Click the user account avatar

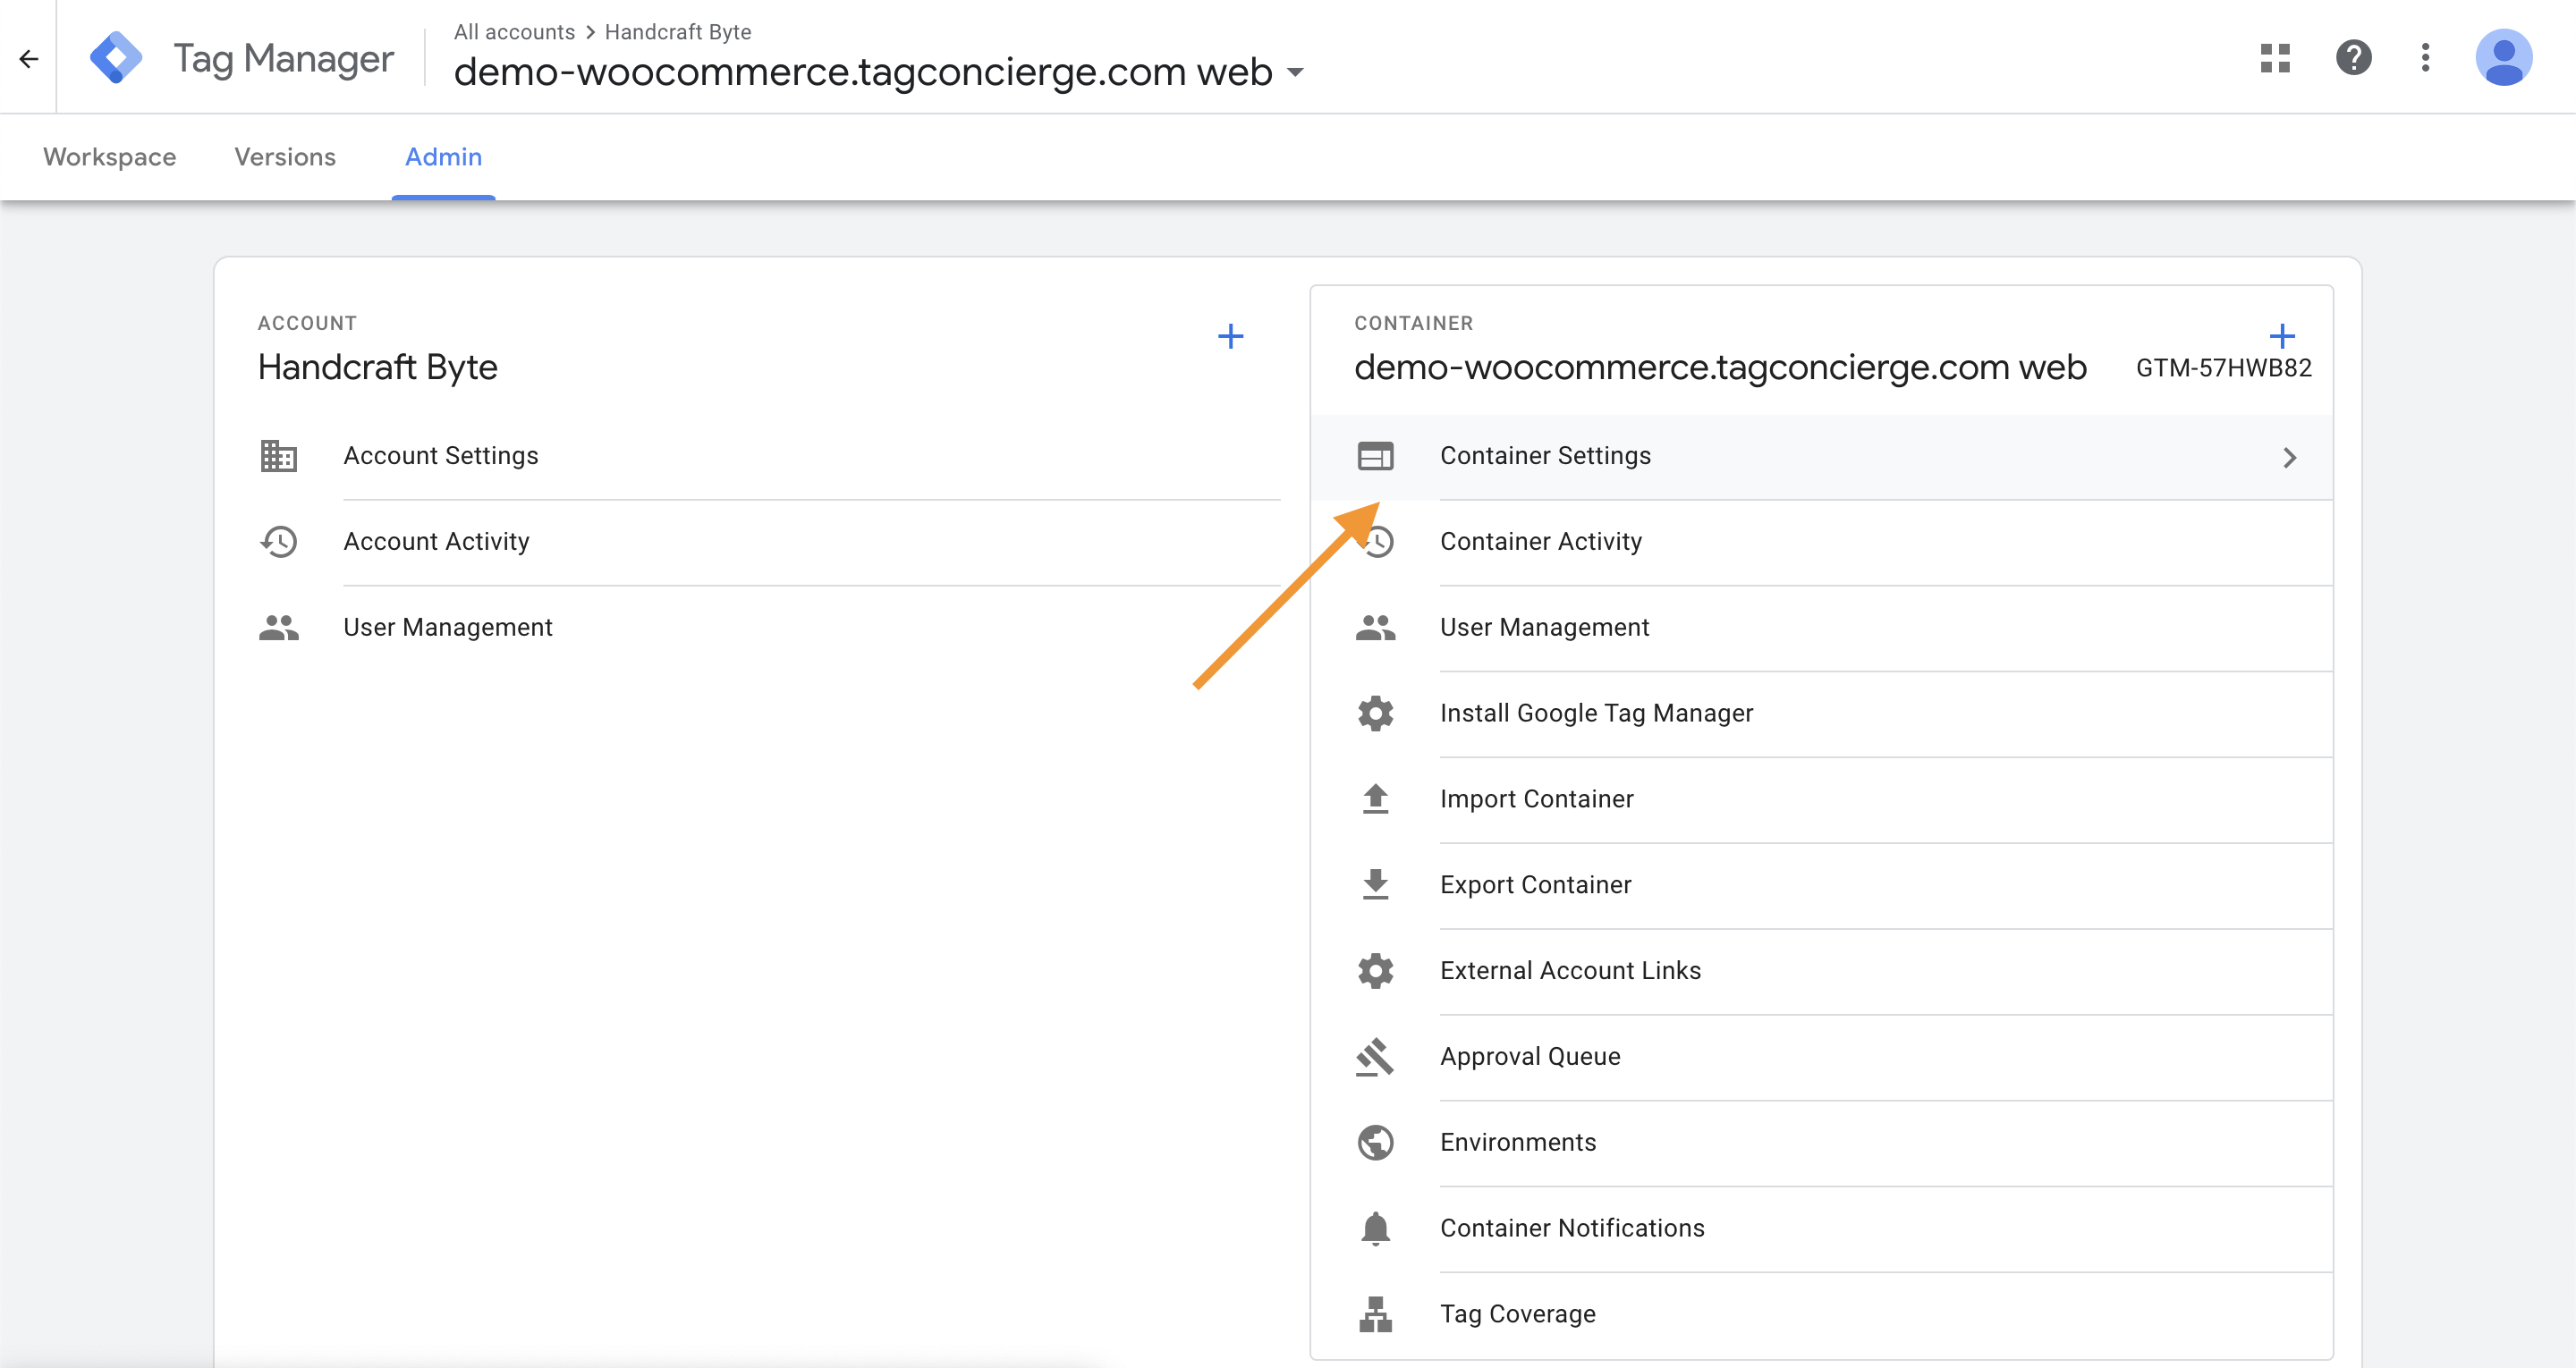2504,58
